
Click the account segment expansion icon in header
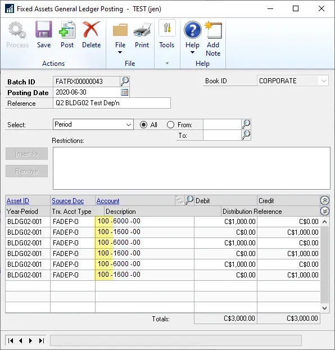coord(179,200)
